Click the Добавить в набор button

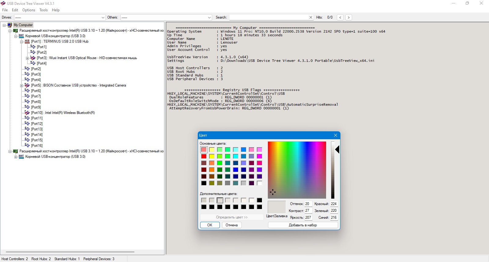303,225
